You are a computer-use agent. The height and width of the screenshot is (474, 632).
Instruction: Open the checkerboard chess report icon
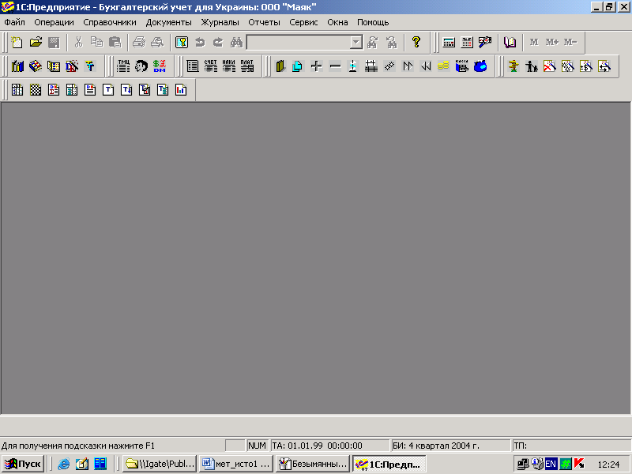click(36, 90)
